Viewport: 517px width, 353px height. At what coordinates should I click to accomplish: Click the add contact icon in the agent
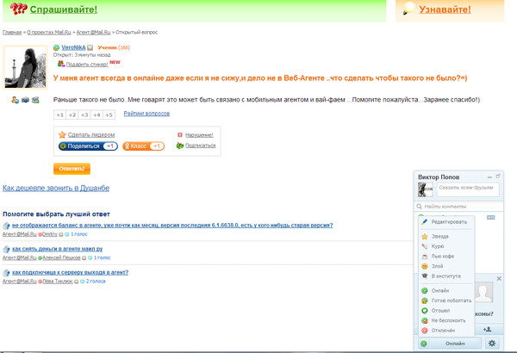tap(488, 329)
